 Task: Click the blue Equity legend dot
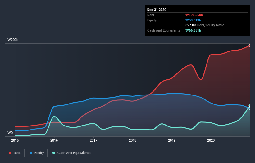click(x=31, y=153)
